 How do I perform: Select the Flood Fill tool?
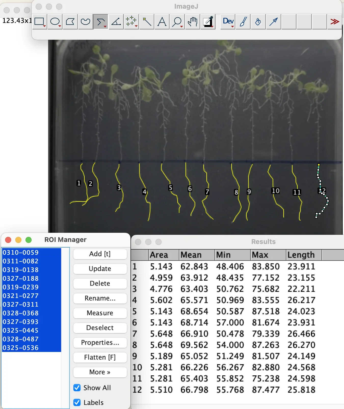pyautogui.click(x=258, y=22)
